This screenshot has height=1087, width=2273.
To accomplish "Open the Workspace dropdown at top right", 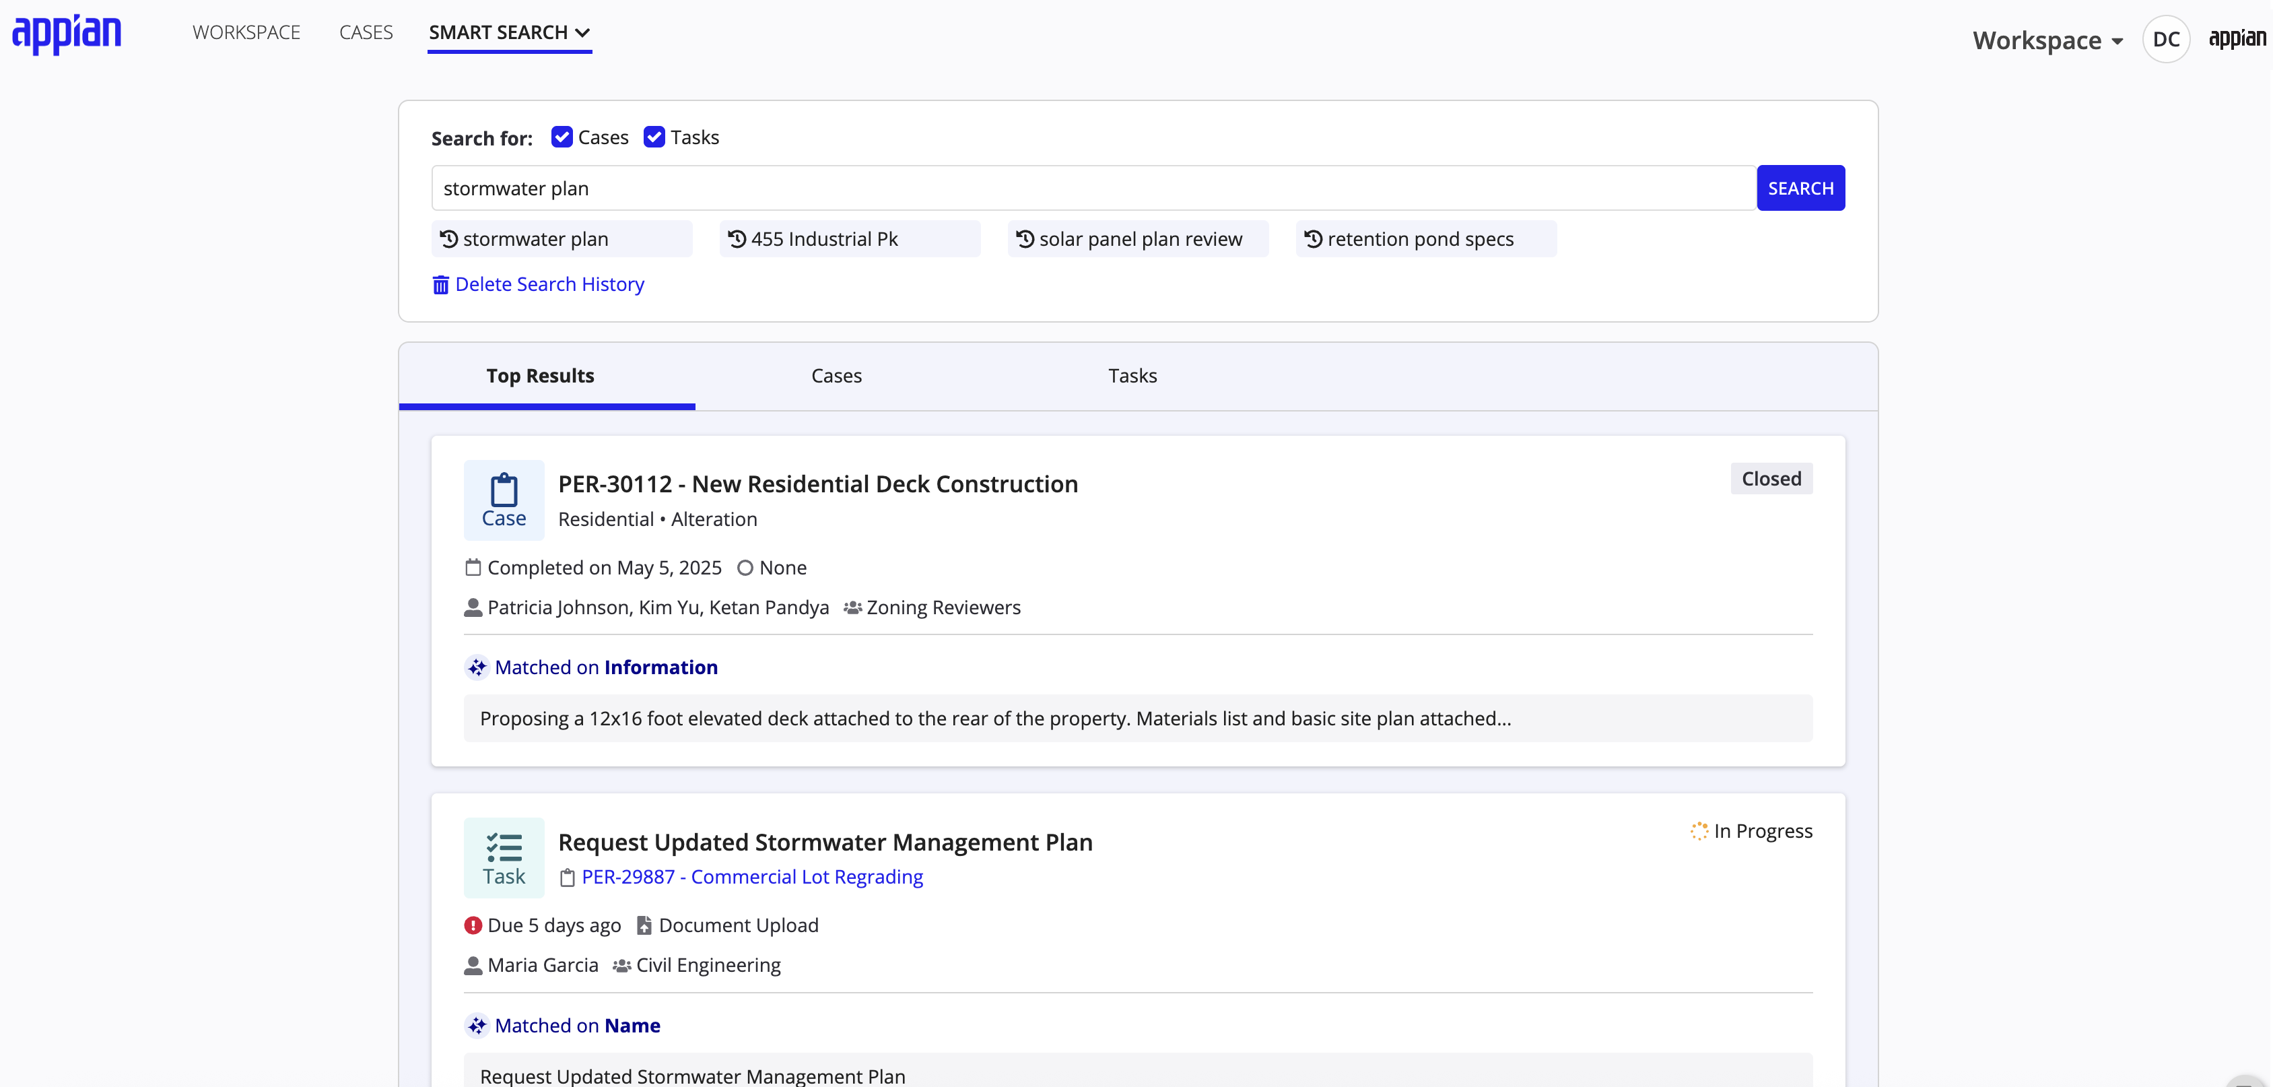I will [x=2048, y=40].
